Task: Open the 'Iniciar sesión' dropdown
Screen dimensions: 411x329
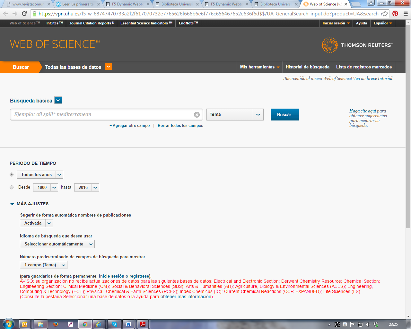Action: tap(336, 23)
